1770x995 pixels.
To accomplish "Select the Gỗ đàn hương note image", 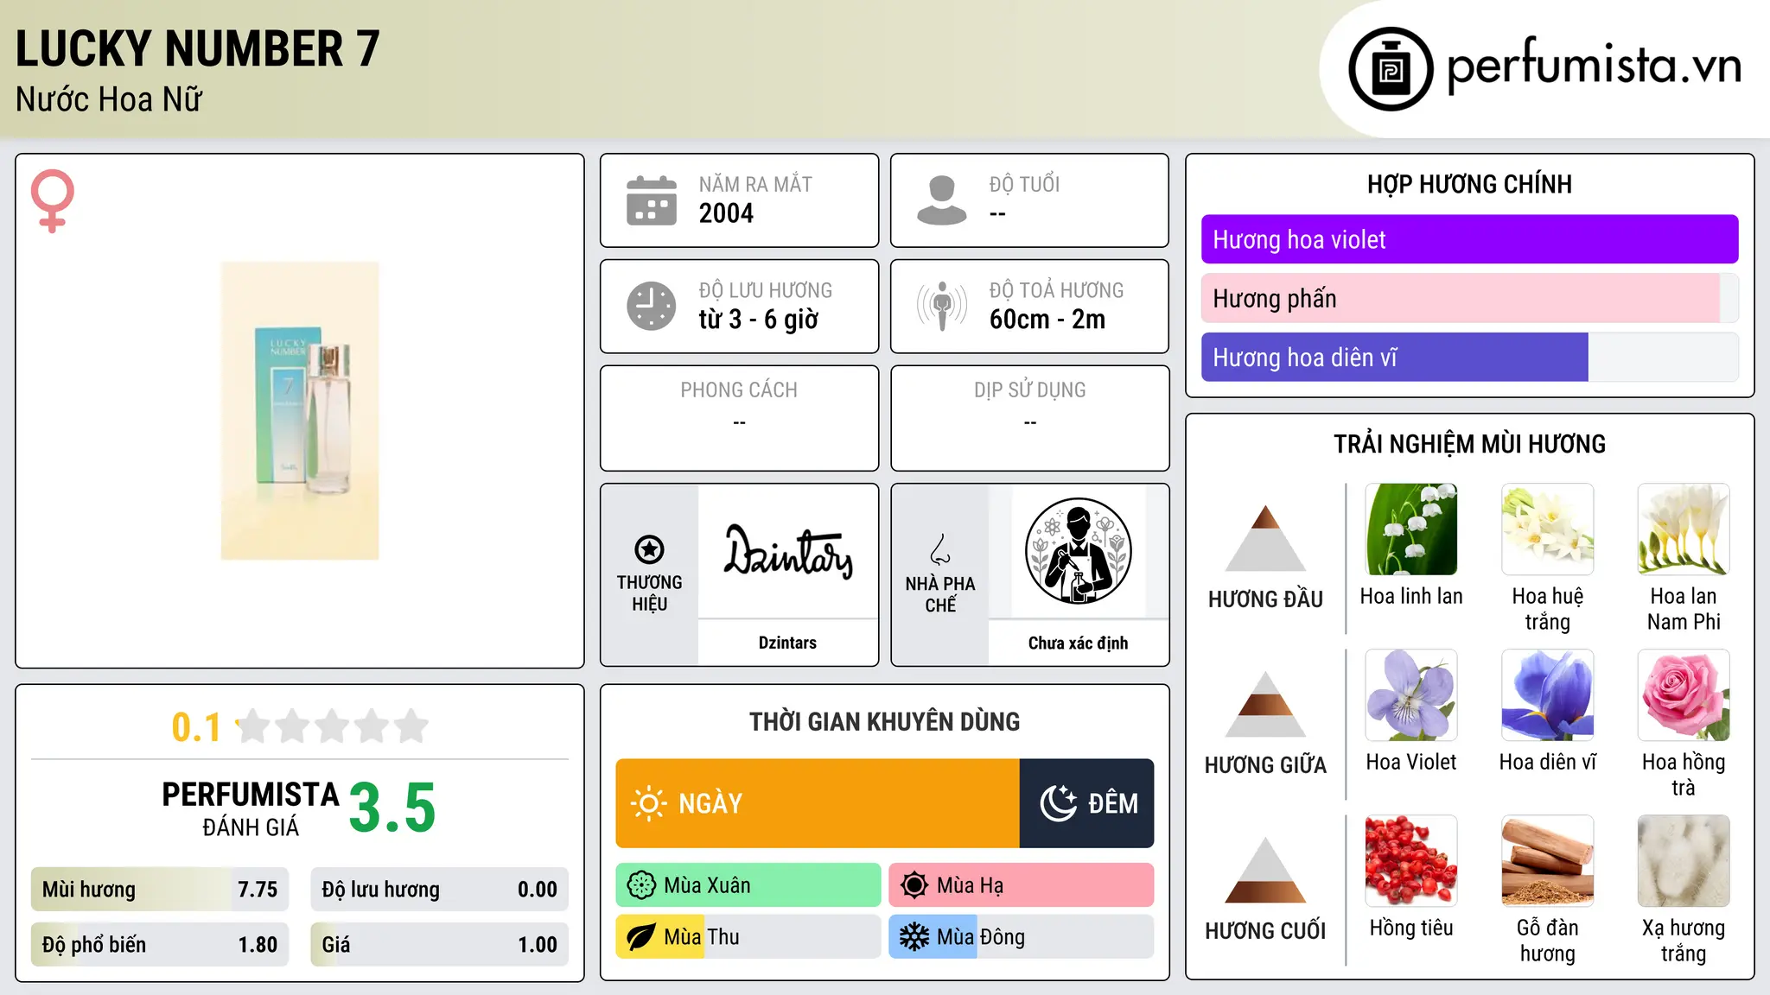I will (1548, 861).
